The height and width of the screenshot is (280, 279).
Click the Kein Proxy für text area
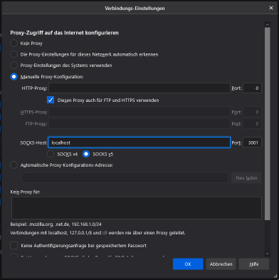(137, 208)
